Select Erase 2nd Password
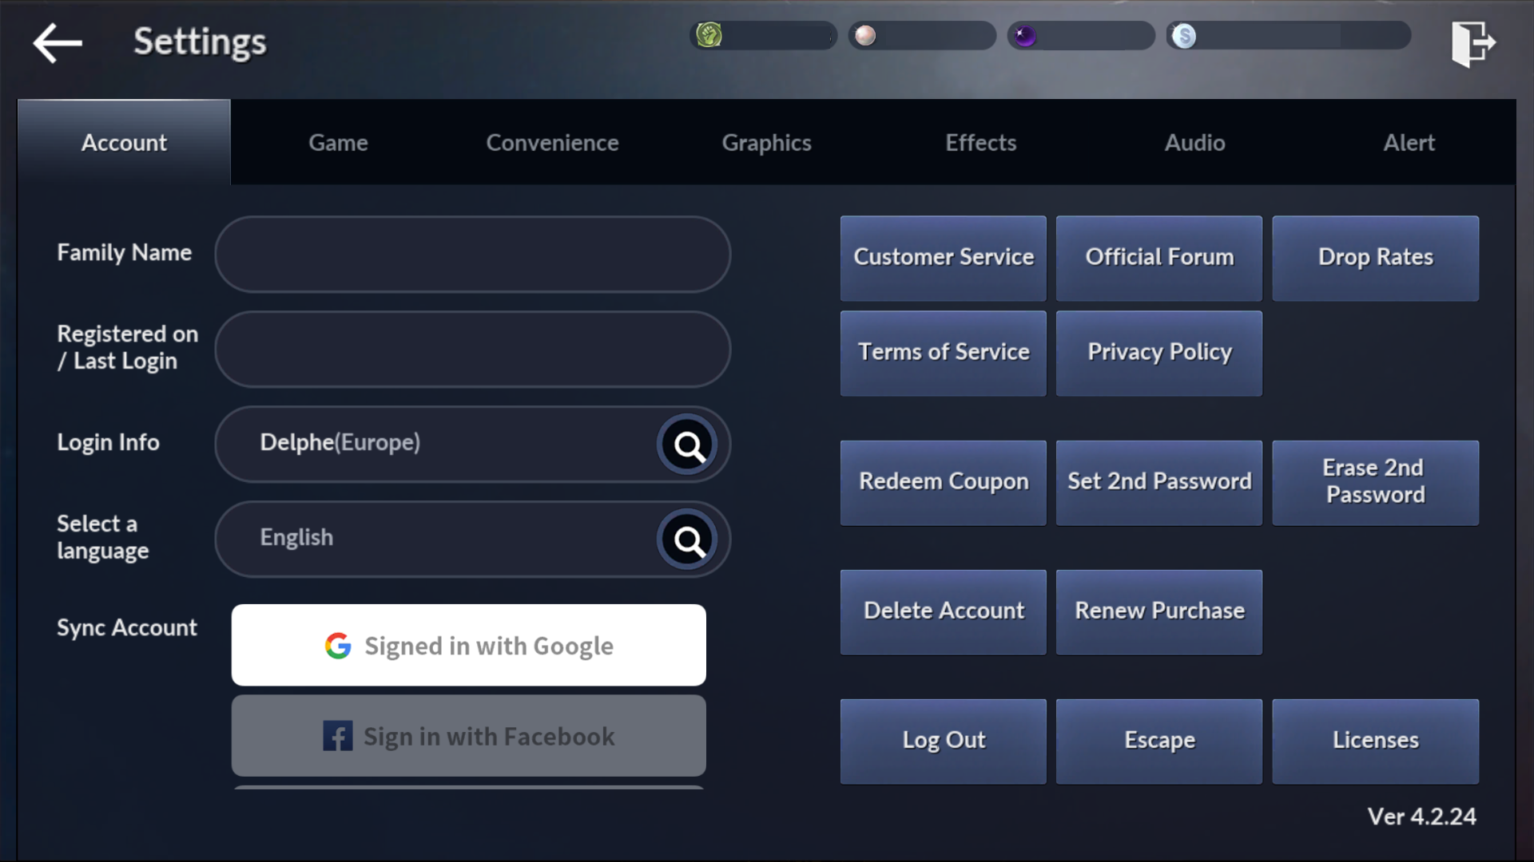The width and height of the screenshot is (1534, 862). pyautogui.click(x=1375, y=482)
